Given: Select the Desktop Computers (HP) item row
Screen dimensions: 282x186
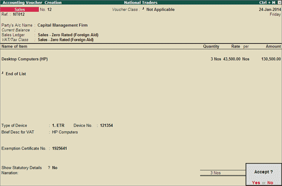Looking at the screenshot, I should click(x=141, y=59).
